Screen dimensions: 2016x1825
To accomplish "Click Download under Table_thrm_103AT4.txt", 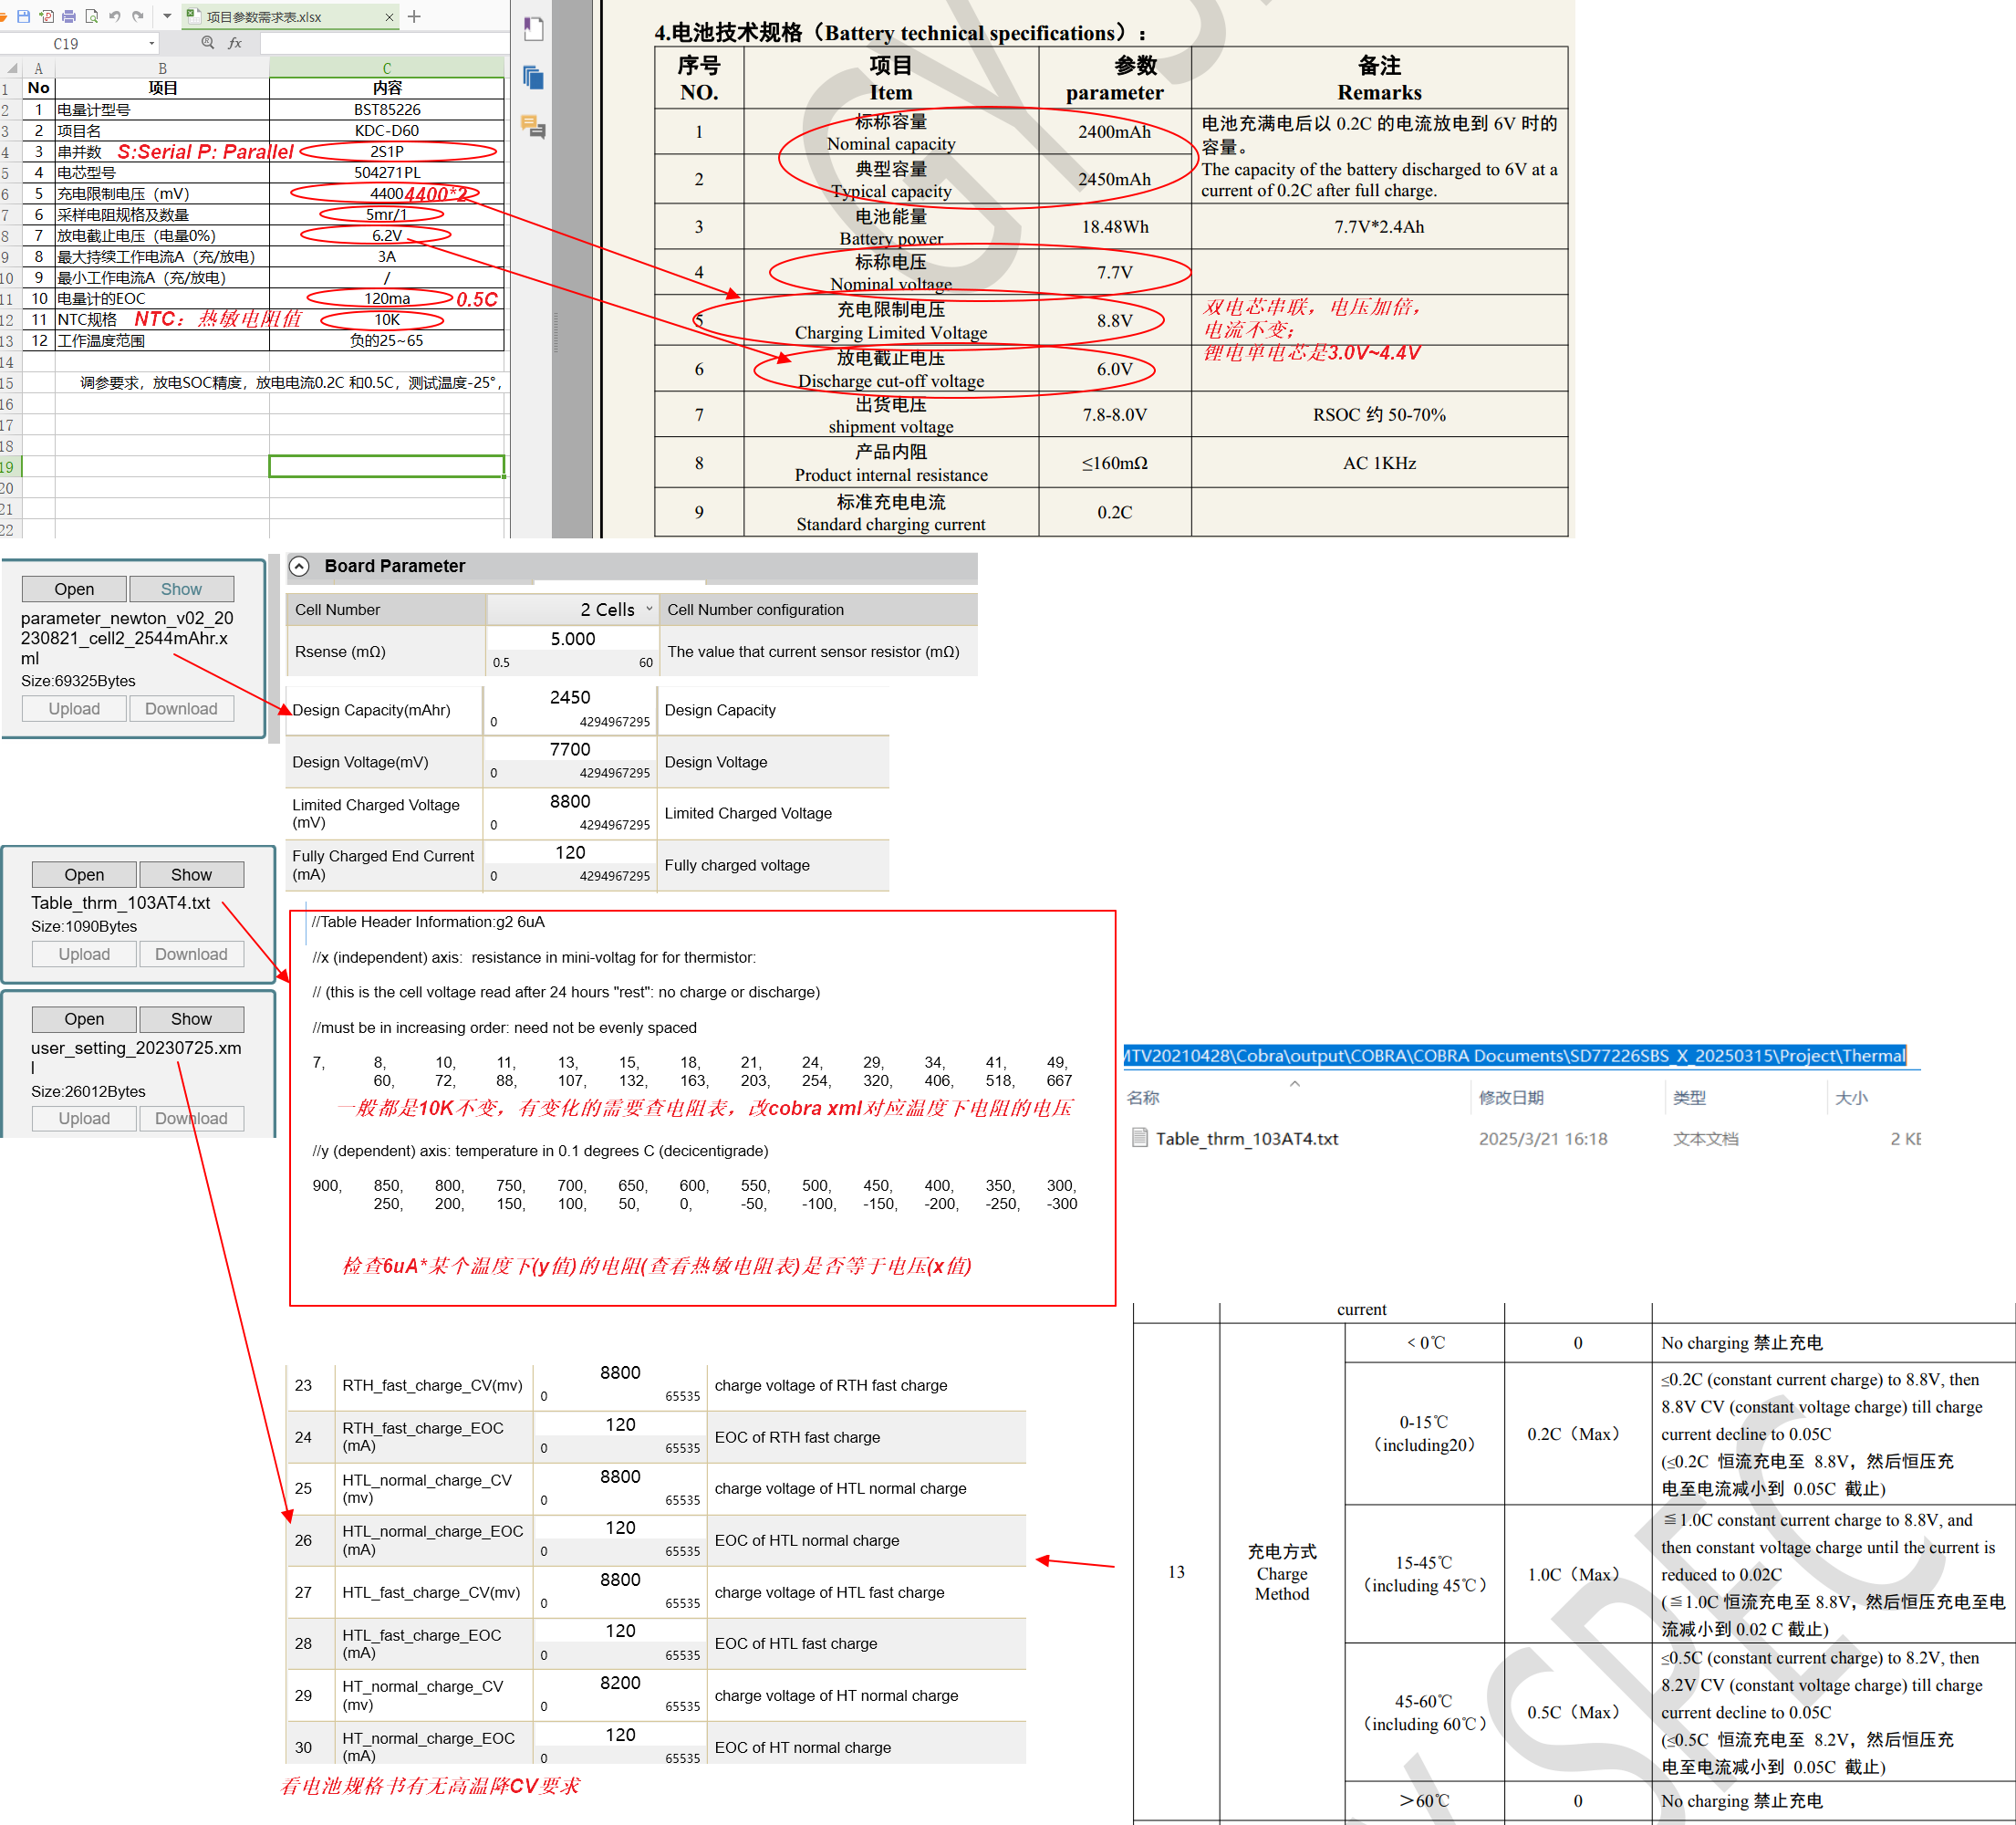I will point(191,954).
